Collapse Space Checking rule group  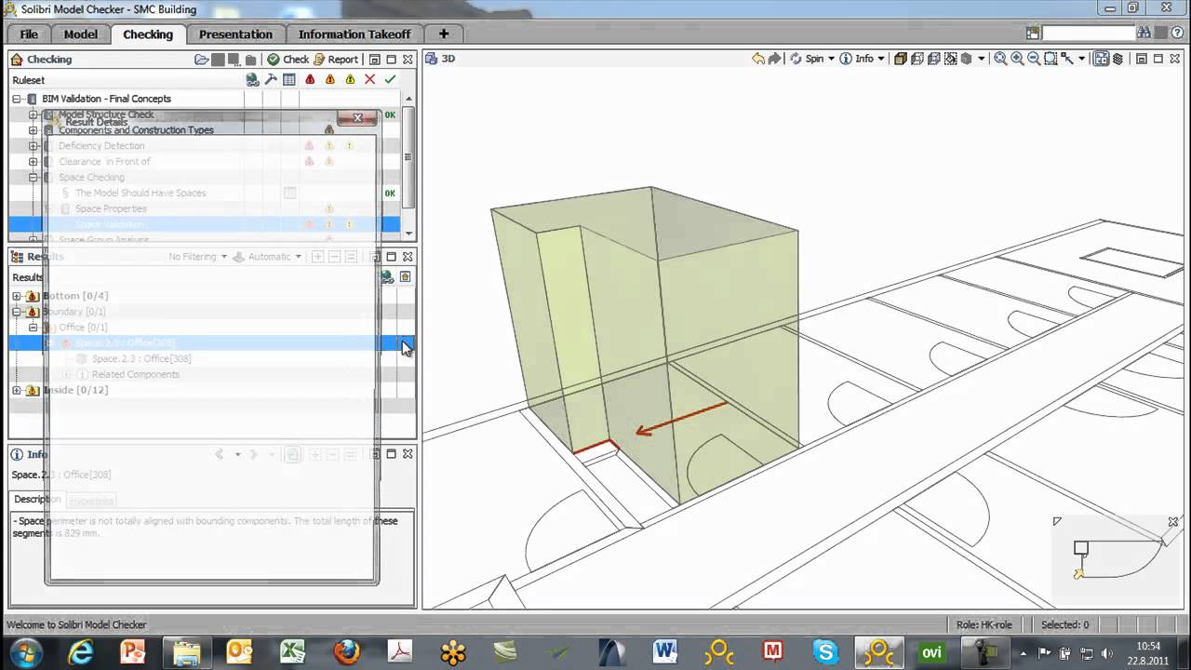tap(33, 178)
